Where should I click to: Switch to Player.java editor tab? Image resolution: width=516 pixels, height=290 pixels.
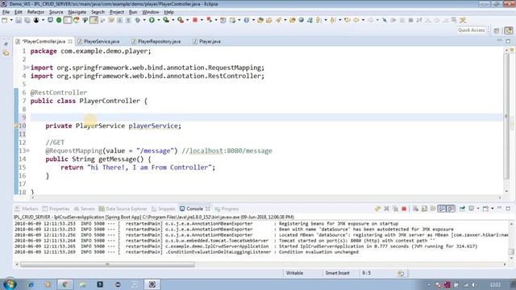pyautogui.click(x=207, y=41)
